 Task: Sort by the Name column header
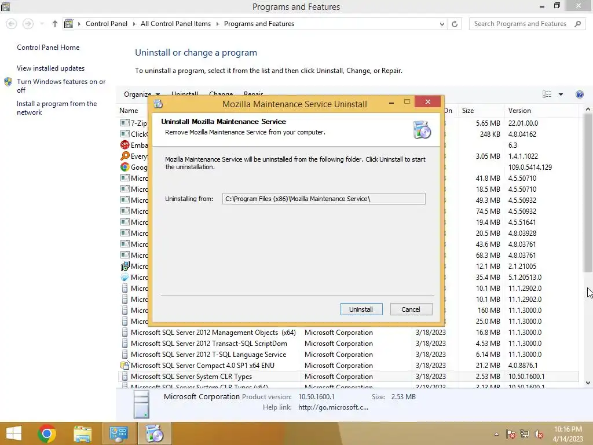pyautogui.click(x=129, y=111)
